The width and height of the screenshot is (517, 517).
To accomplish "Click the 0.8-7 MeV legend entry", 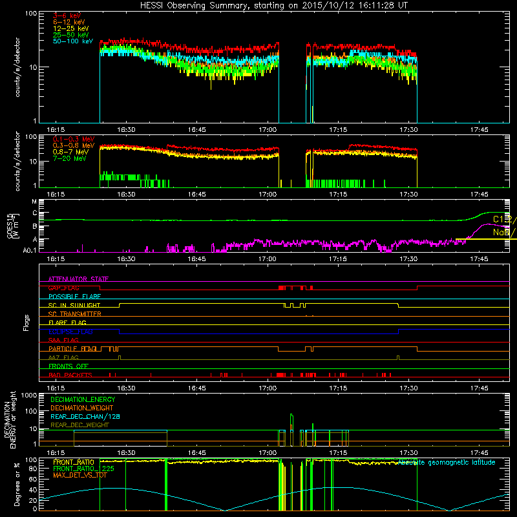I will 70,152.
